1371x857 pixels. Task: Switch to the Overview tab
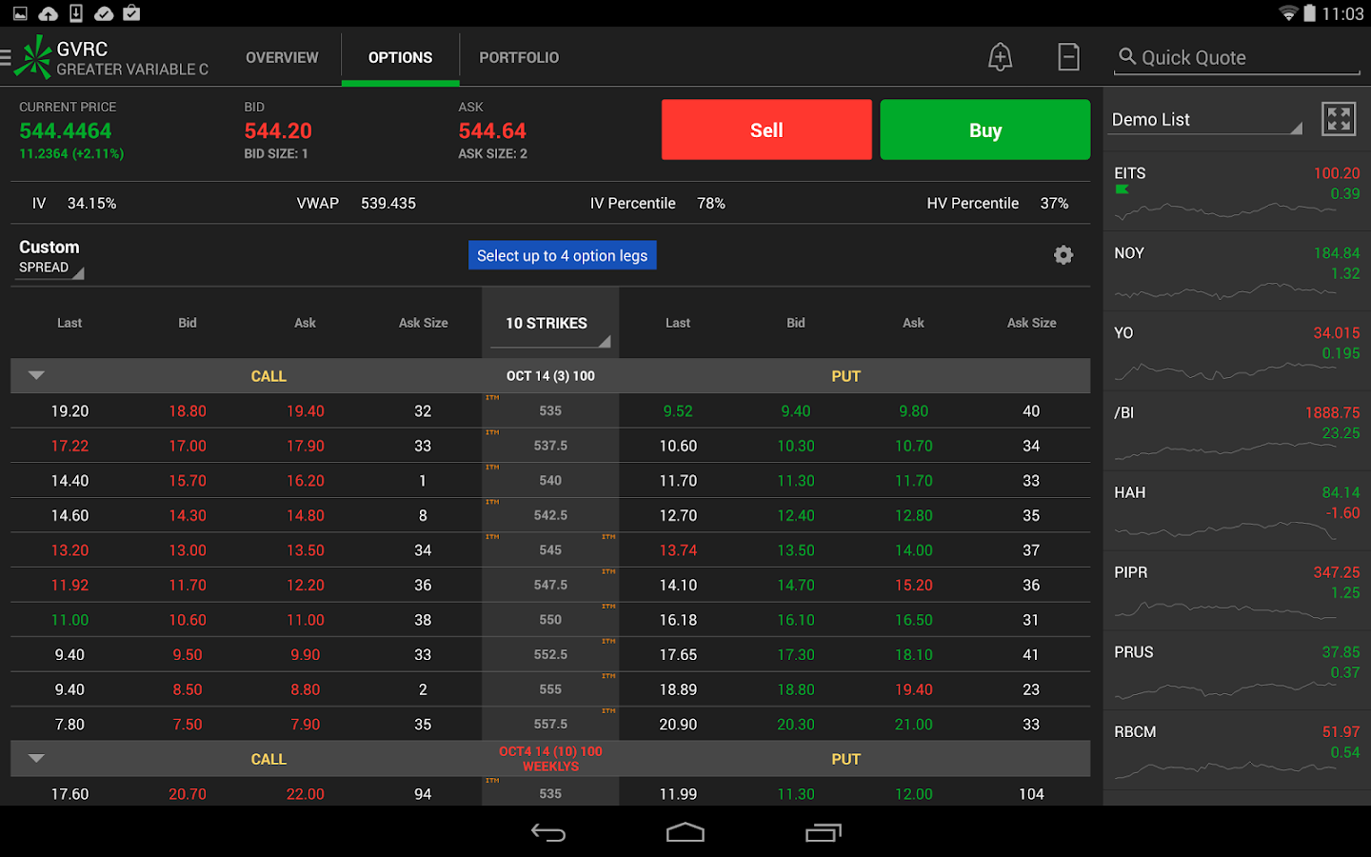click(x=282, y=57)
